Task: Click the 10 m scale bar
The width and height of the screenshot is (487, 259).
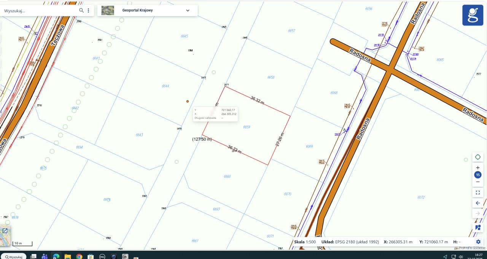Action: [22, 243]
